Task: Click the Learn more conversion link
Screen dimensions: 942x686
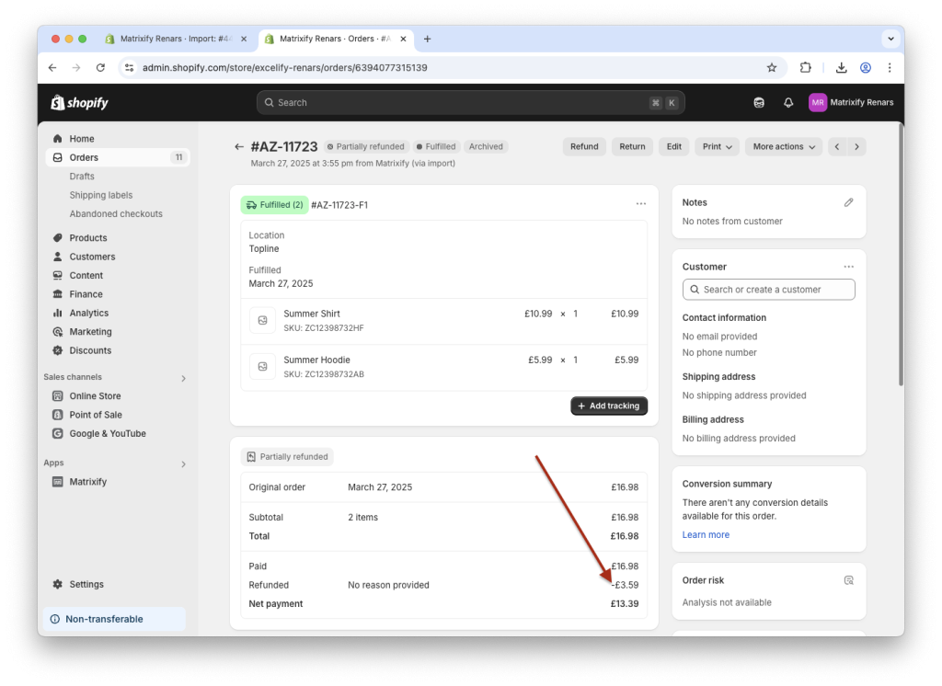Action: [706, 534]
